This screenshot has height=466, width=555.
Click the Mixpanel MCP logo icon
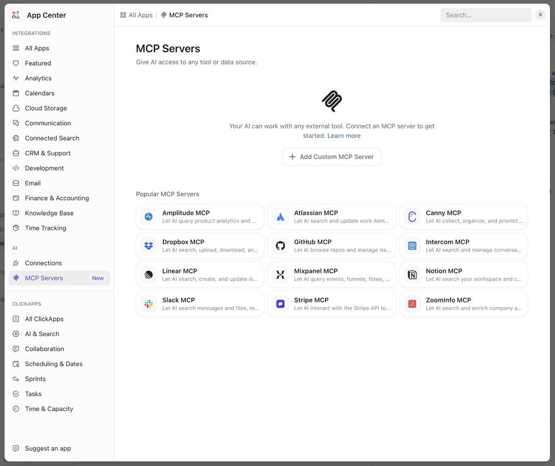click(x=280, y=275)
